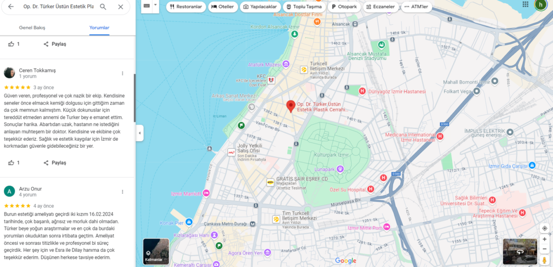Select the Kızlarağası Hanı marker
The image size is (553, 267).
coord(215,235)
